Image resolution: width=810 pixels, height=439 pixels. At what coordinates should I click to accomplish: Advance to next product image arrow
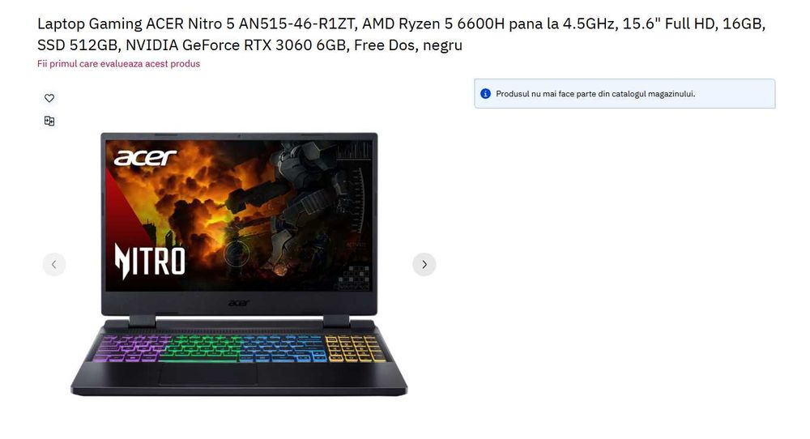(424, 264)
